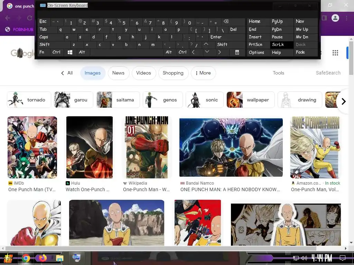Screen dimensions: 354x265
Task: Click the left arrow key on keyboard
Action: coord(193,52)
